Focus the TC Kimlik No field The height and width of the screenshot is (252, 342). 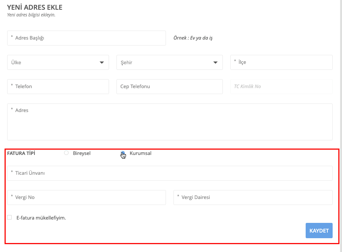tap(281, 87)
